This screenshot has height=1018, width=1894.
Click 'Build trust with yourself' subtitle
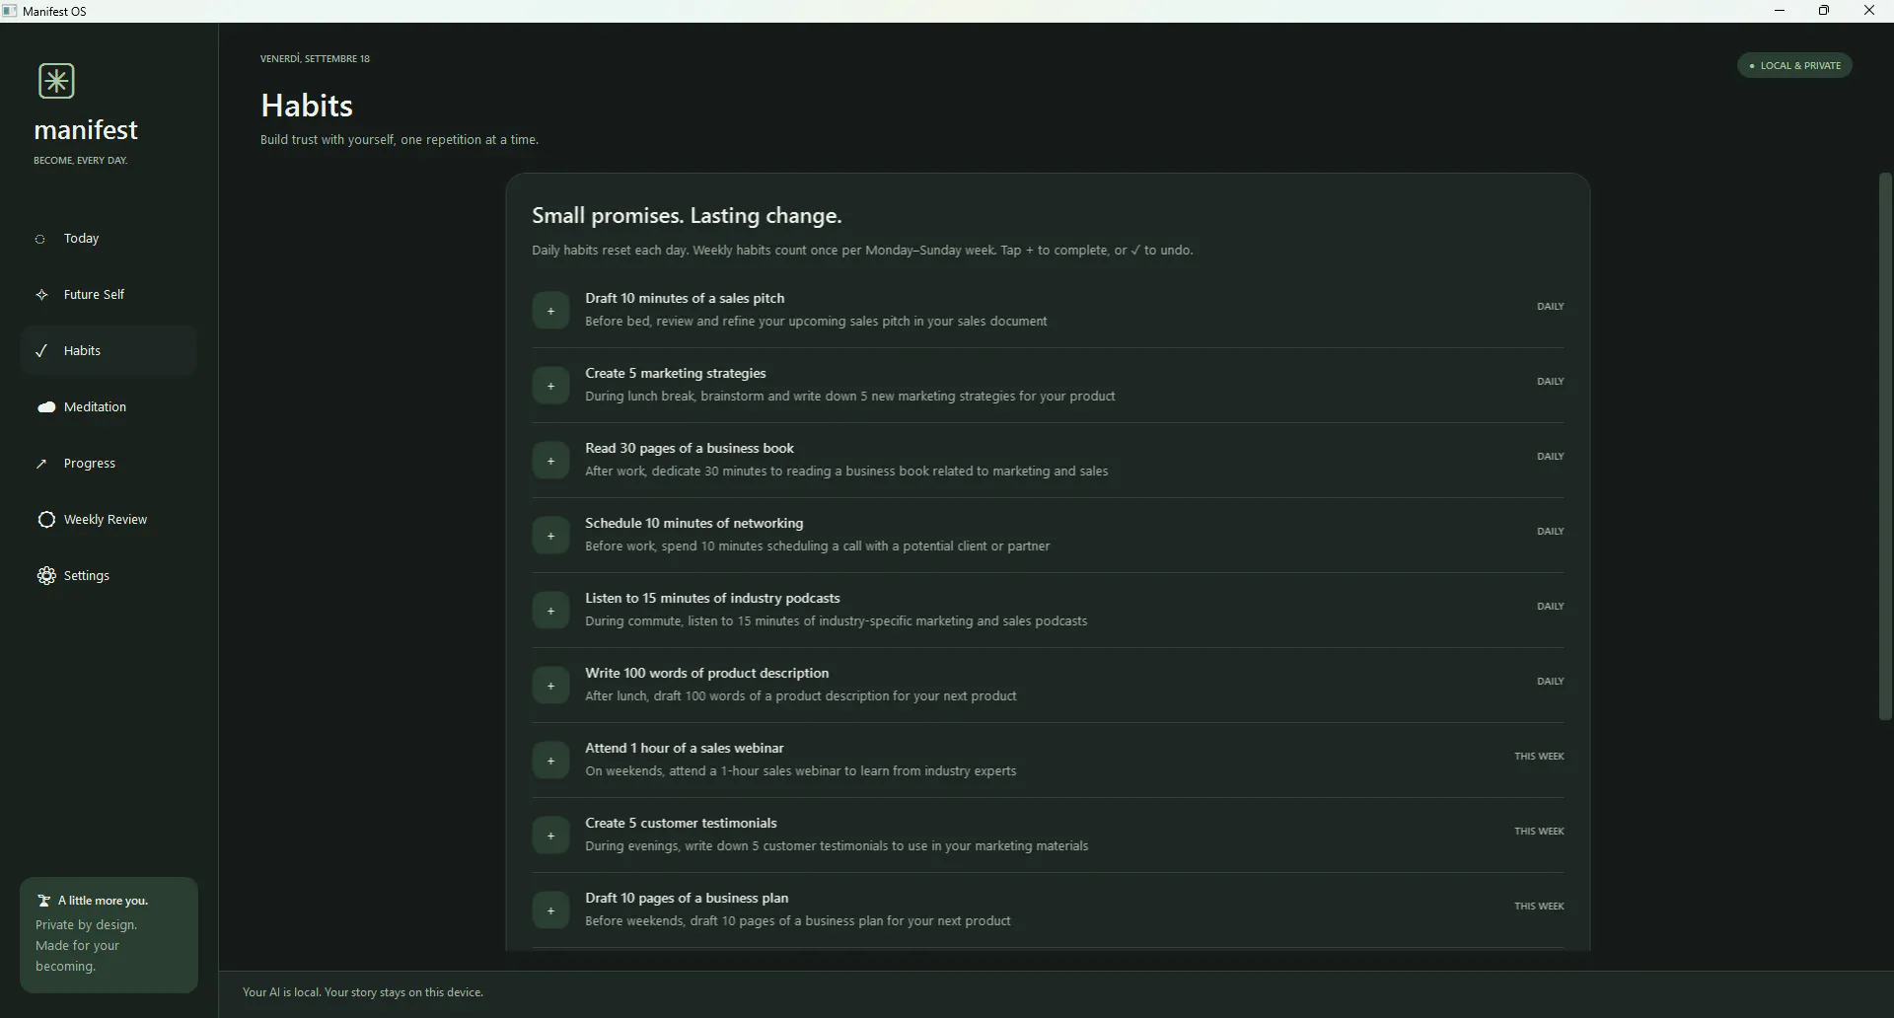click(400, 139)
